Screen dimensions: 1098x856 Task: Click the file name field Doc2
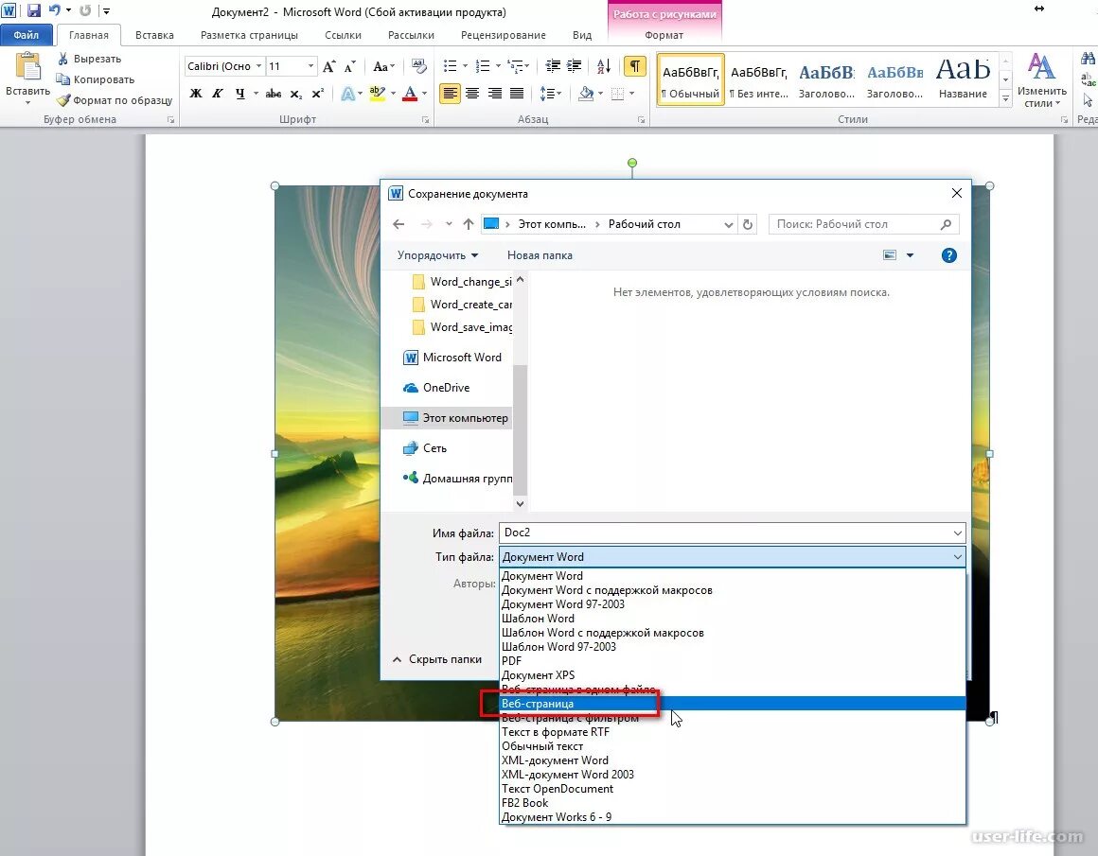732,533
